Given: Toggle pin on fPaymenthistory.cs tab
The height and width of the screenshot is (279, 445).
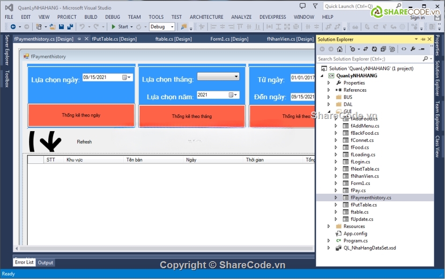Looking at the screenshot, I should [79, 39].
